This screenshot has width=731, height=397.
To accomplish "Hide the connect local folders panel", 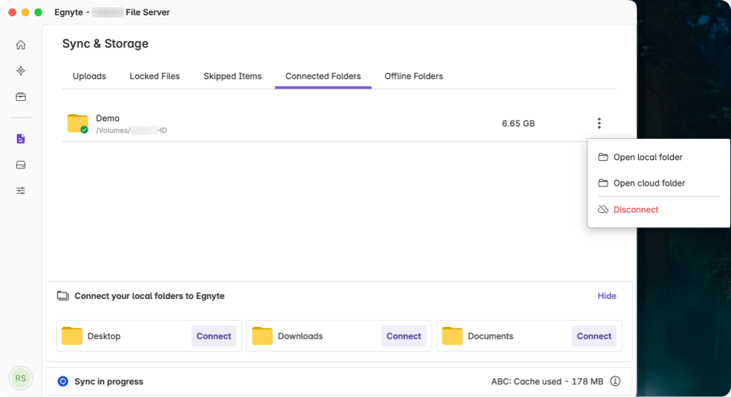I will [x=607, y=296].
